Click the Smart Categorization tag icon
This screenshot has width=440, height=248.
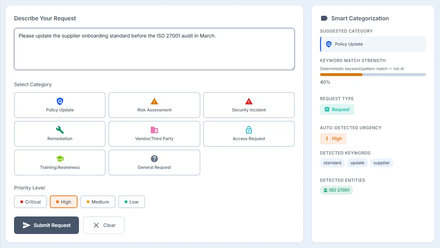point(324,18)
